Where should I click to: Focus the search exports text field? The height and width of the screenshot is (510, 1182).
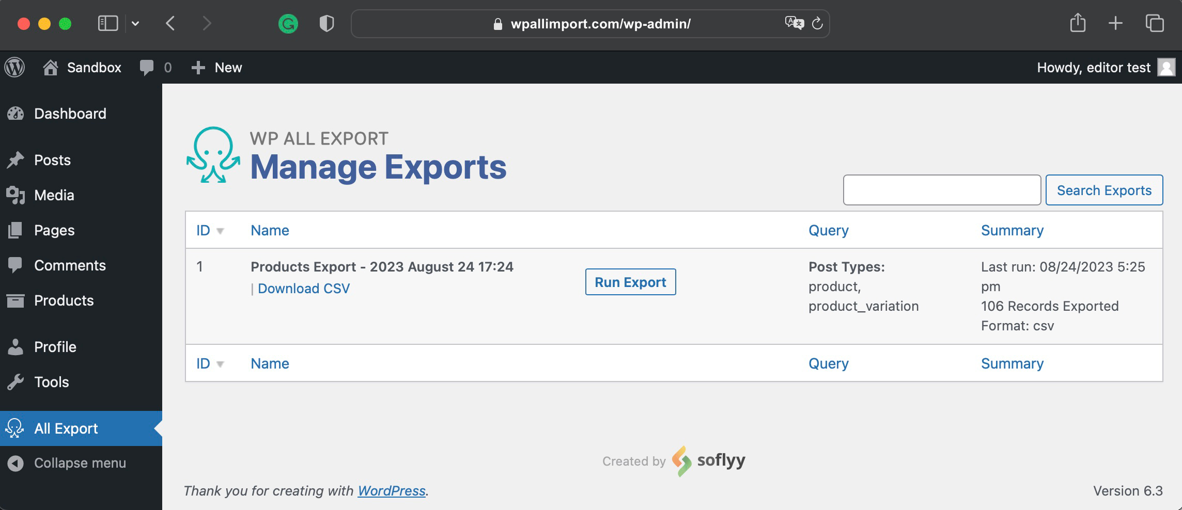pyautogui.click(x=941, y=190)
